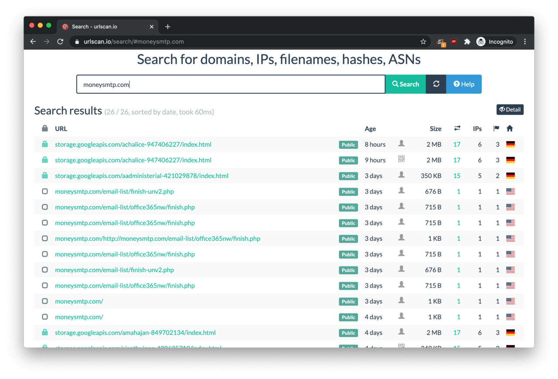558x379 pixels.
Task: Open the 4 days old moneysmtp.com/ result
Action: pyautogui.click(x=79, y=317)
